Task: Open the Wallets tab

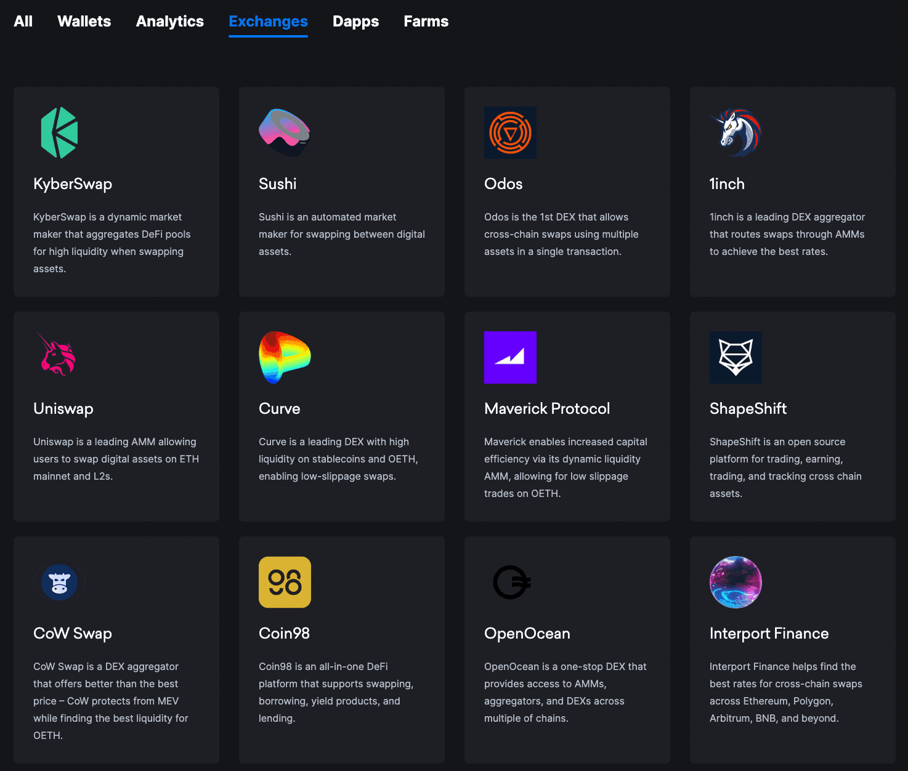Action: click(84, 22)
